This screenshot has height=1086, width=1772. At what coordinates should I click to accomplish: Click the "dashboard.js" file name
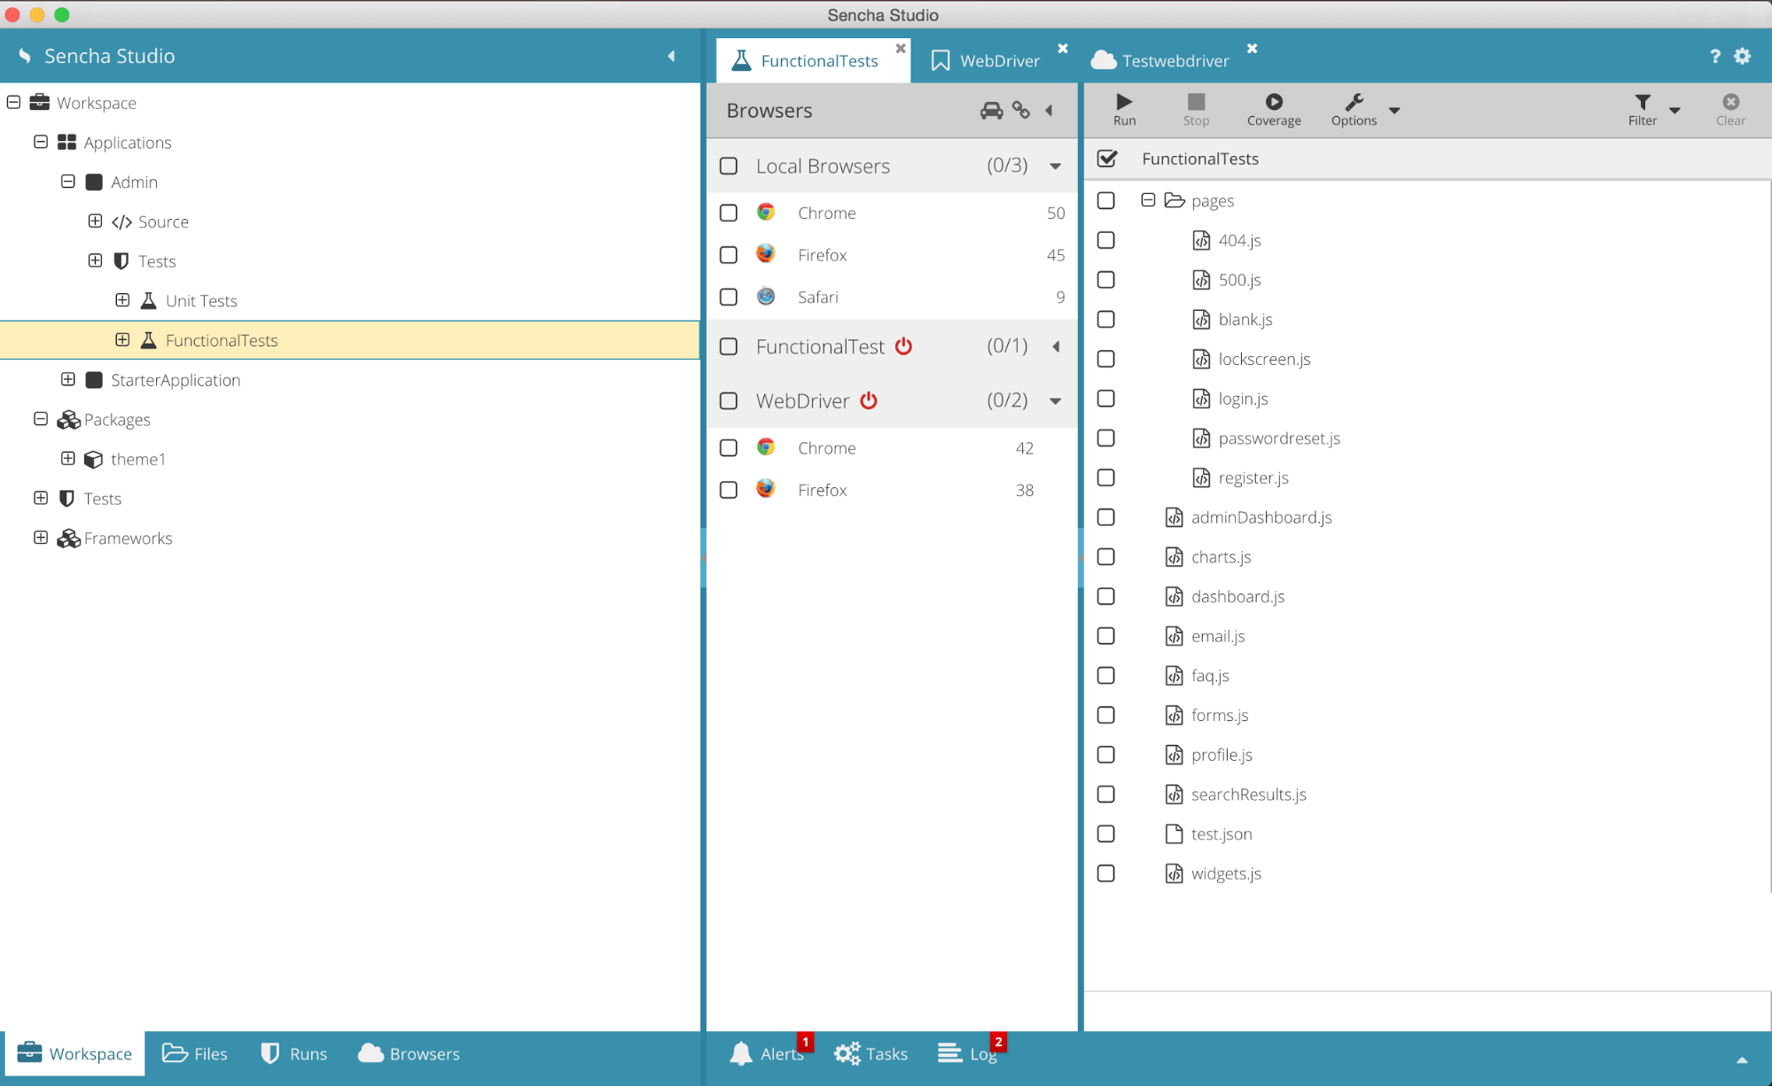pos(1237,596)
